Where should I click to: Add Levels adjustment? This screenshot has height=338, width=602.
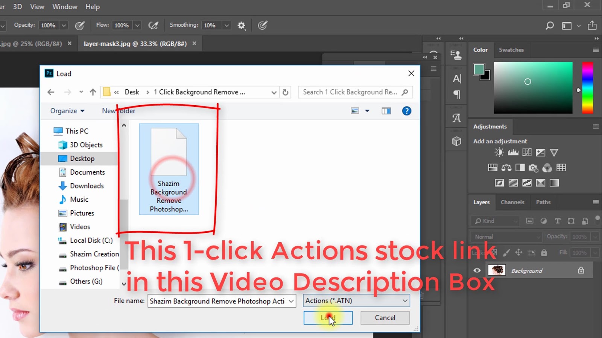pos(513,152)
